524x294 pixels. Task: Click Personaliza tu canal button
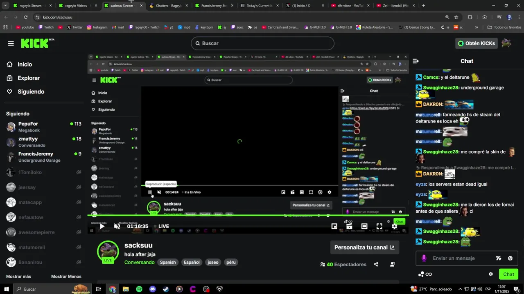pos(364,247)
